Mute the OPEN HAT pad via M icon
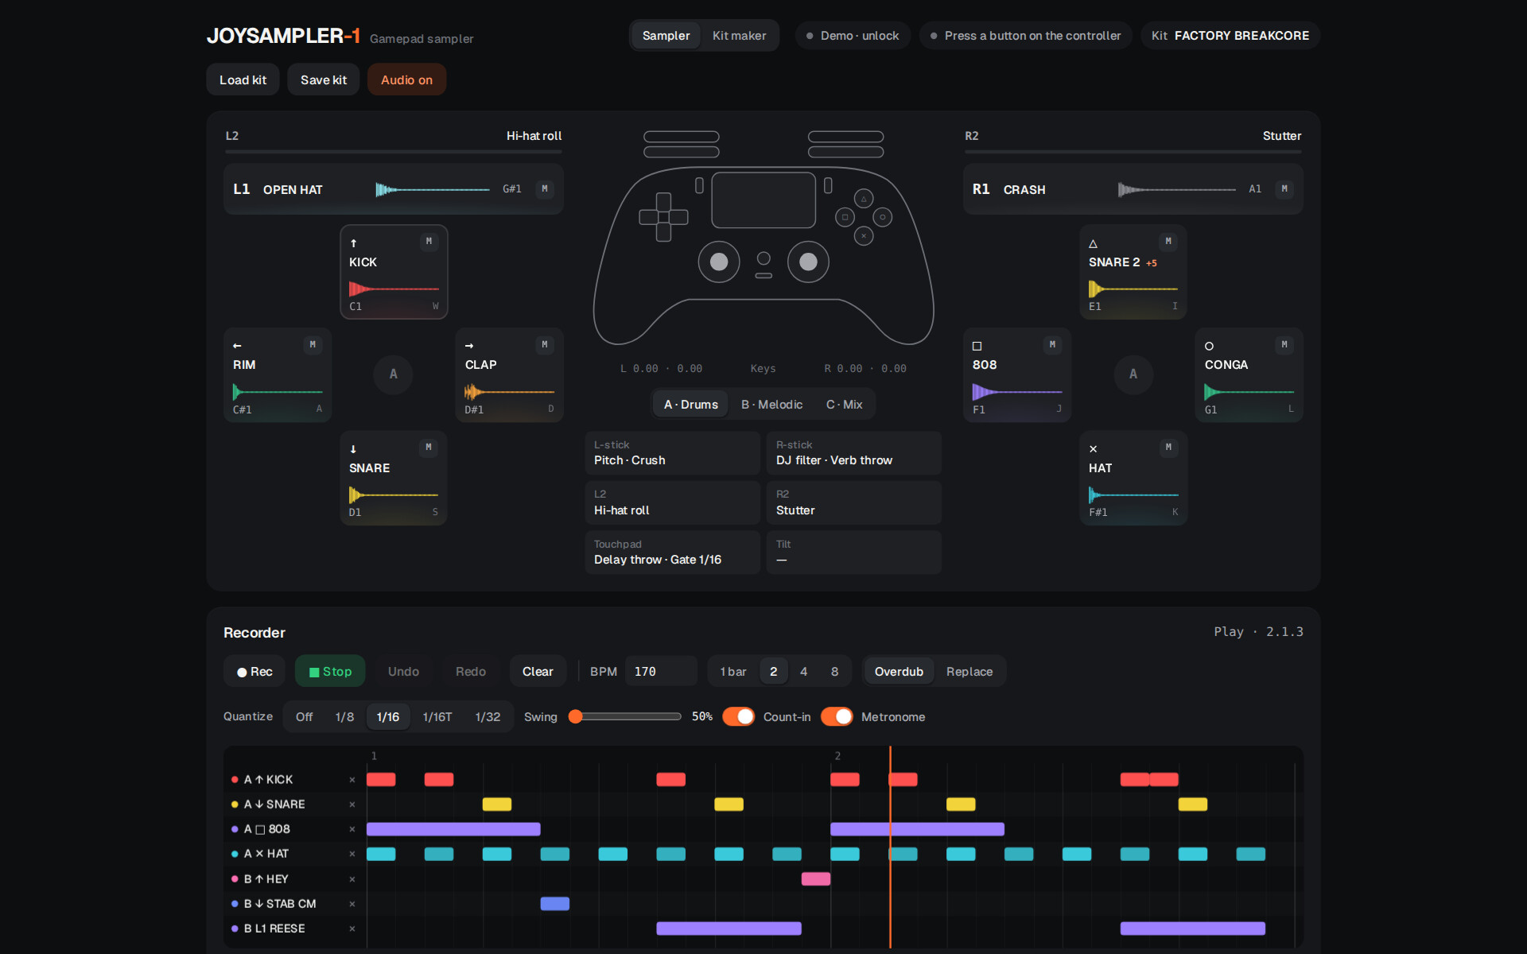1527x954 pixels. pos(545,189)
